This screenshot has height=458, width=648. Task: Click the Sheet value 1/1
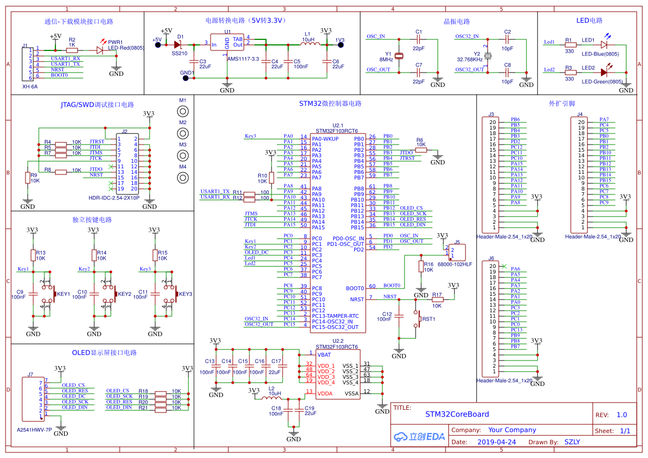click(x=625, y=431)
